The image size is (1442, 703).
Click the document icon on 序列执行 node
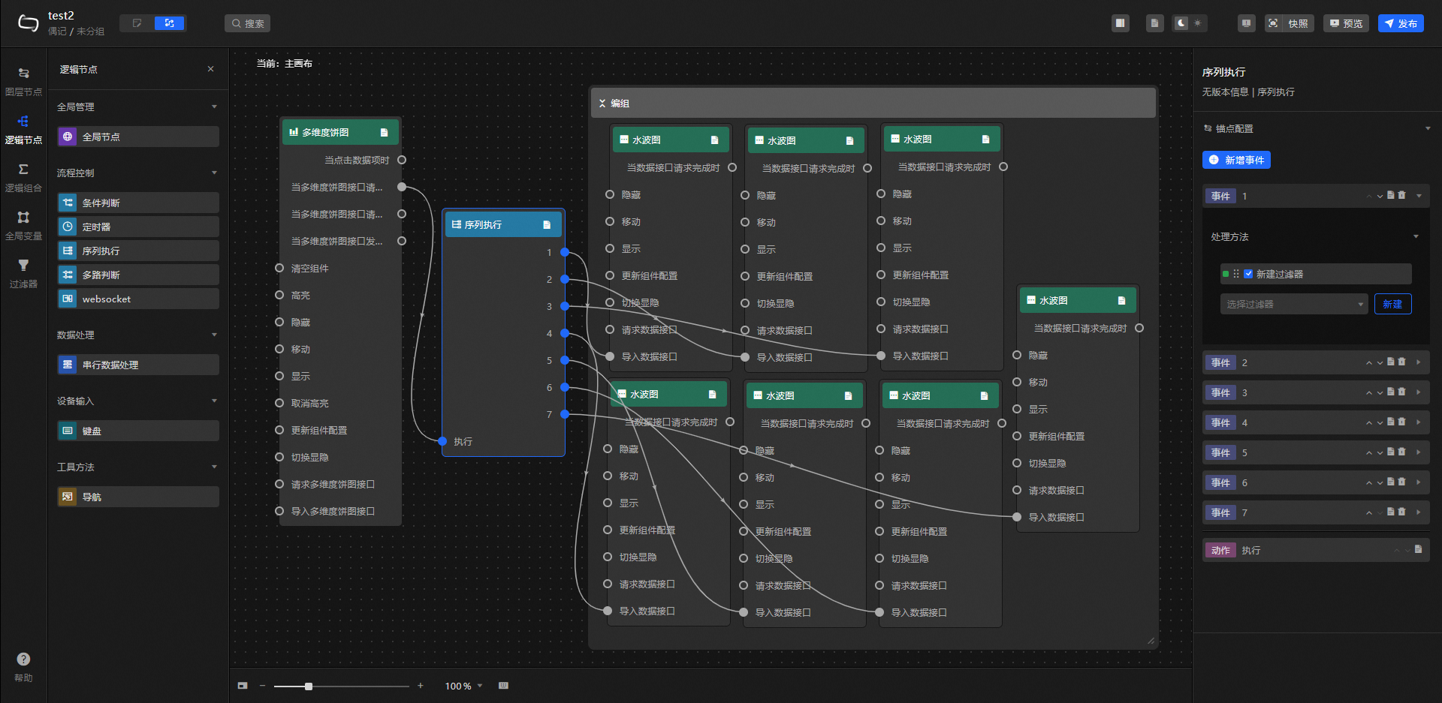tap(547, 225)
